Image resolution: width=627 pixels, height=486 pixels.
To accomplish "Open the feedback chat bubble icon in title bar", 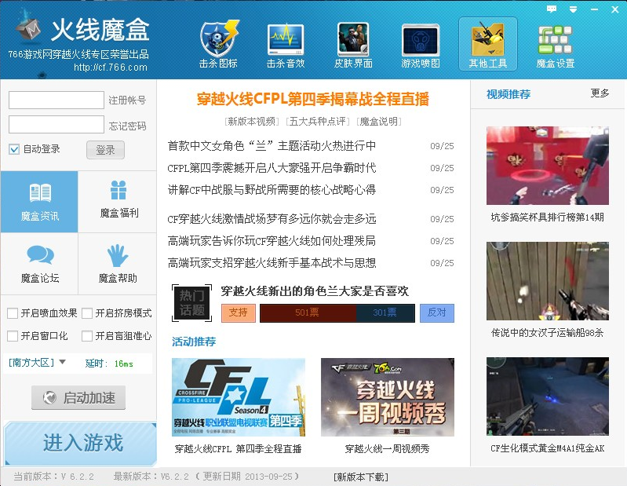I will pyautogui.click(x=552, y=9).
